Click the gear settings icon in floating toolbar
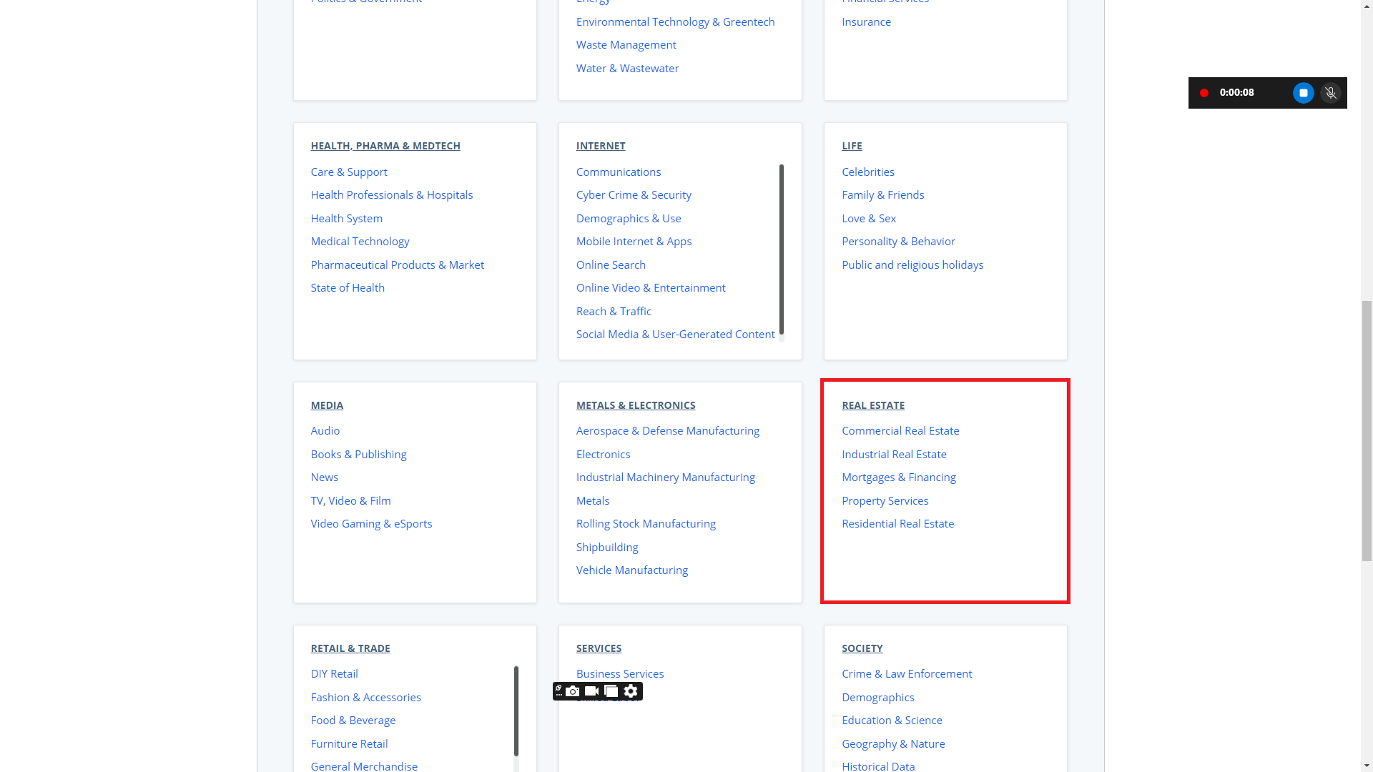 coord(631,691)
